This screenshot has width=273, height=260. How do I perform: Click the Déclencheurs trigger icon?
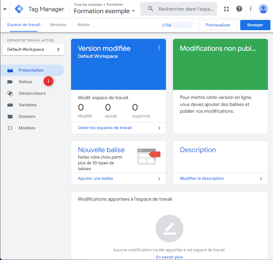click(x=10, y=93)
